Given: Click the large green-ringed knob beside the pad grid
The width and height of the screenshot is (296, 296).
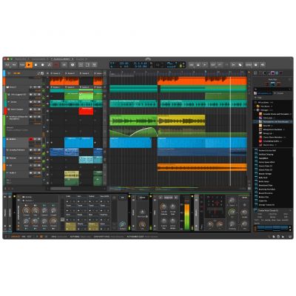Looking at the screenshot, I should coord(232,212).
